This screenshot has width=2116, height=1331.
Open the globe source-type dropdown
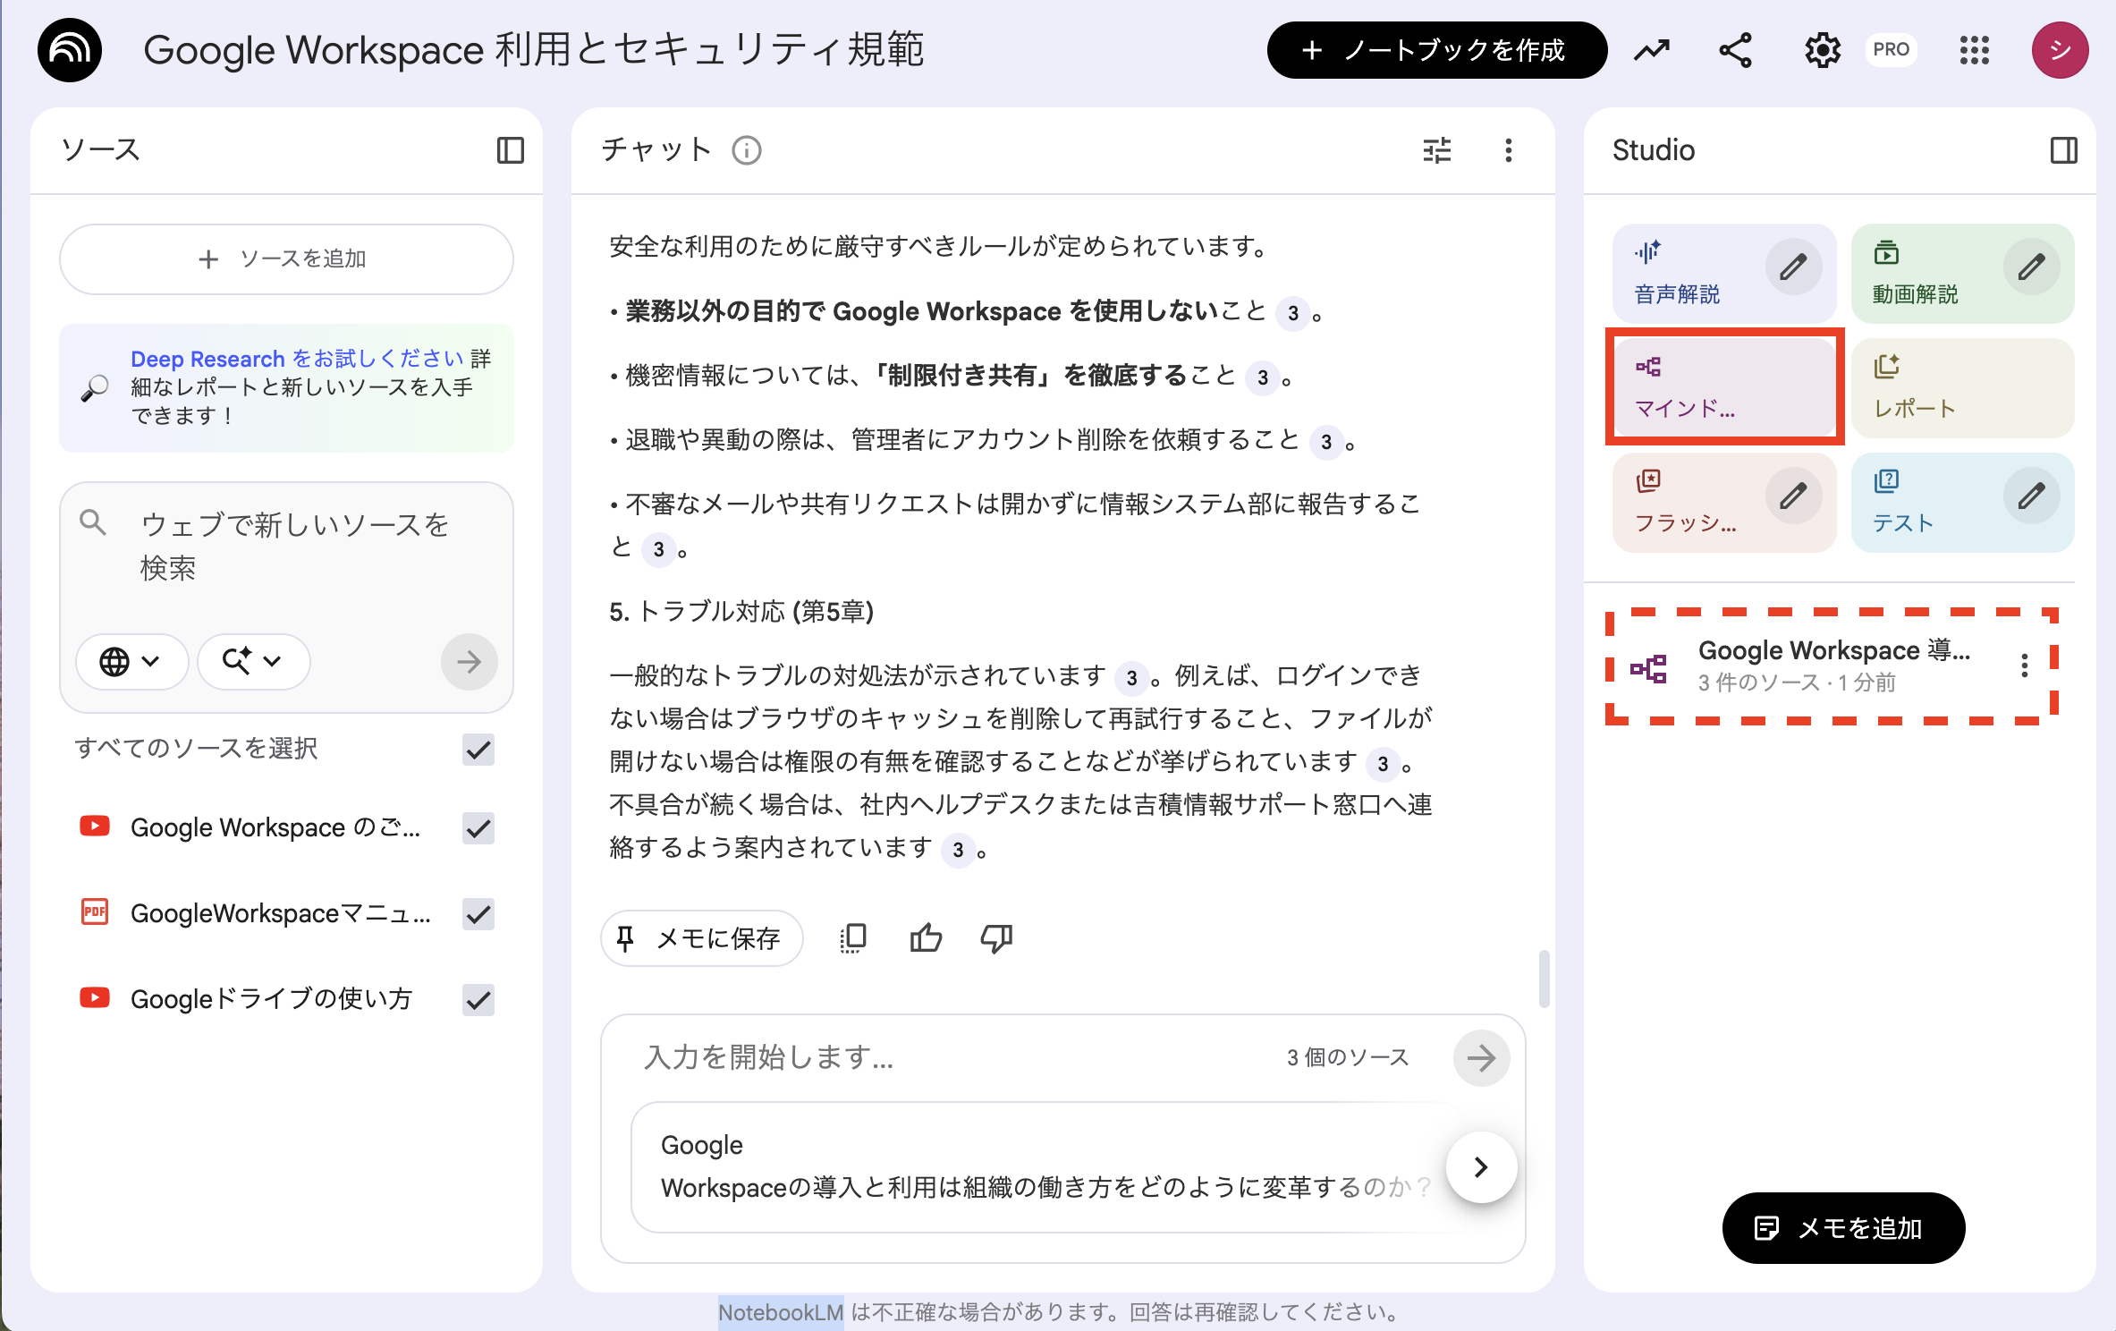131,662
